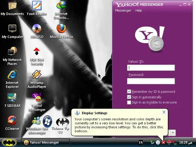Screen dimensions: 196x147
Task: Click the Yahoo! smiley logo in Messenger
Action: (x=150, y=39)
